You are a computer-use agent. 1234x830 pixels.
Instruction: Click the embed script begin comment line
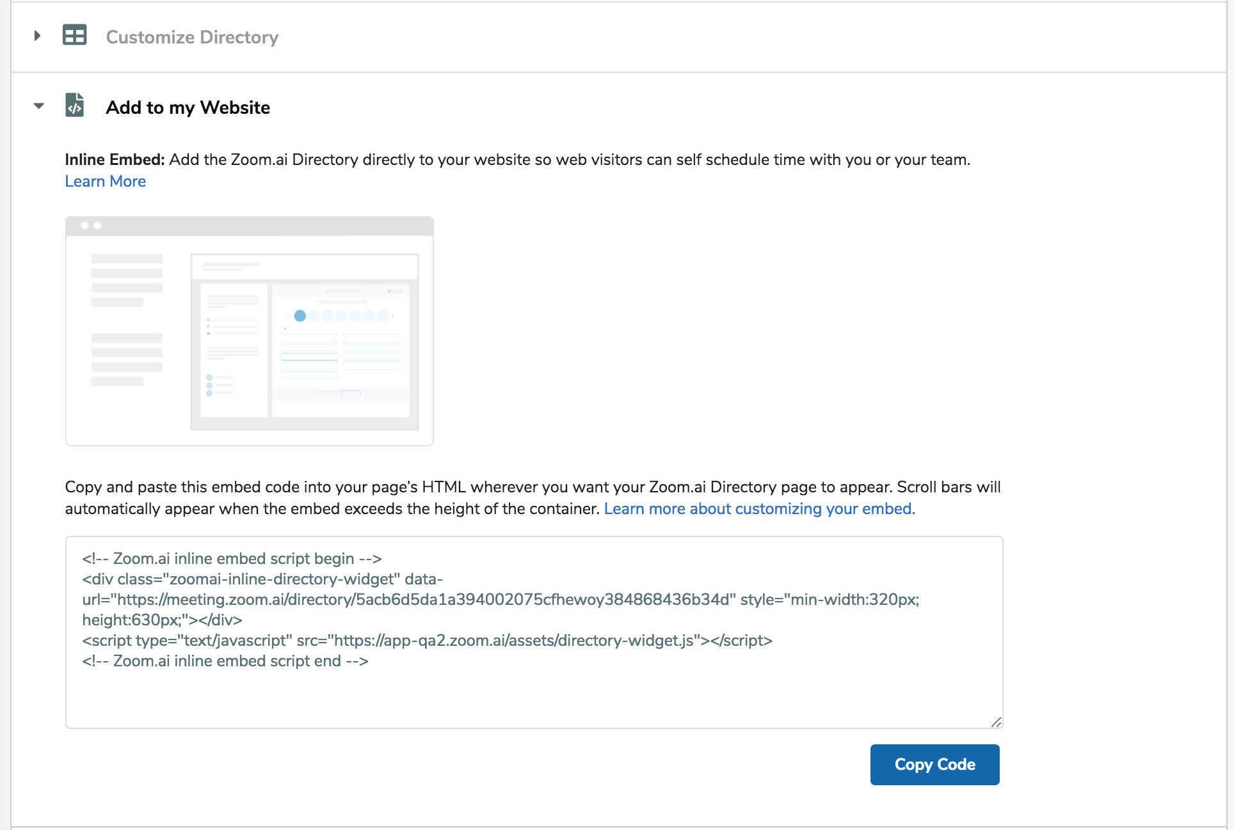click(x=232, y=559)
